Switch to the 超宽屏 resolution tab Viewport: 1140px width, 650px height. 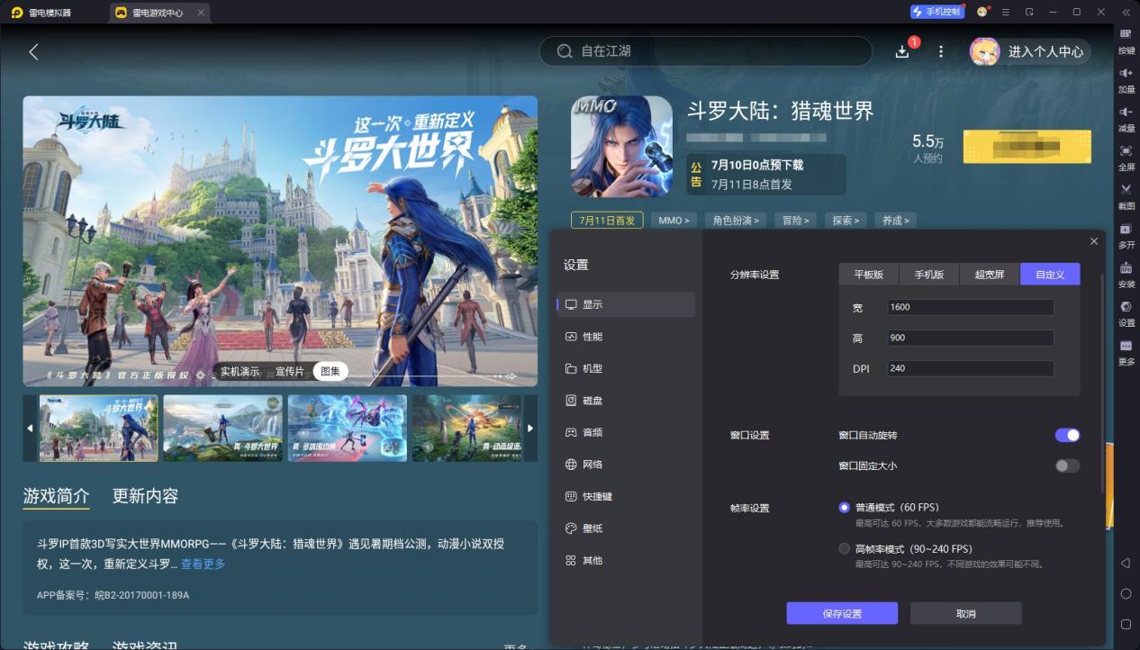[x=990, y=275]
